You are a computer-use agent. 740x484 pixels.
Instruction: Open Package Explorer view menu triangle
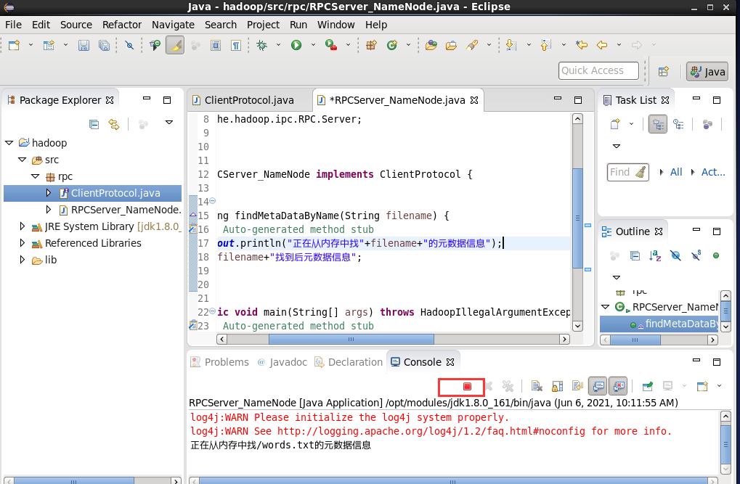click(x=169, y=123)
